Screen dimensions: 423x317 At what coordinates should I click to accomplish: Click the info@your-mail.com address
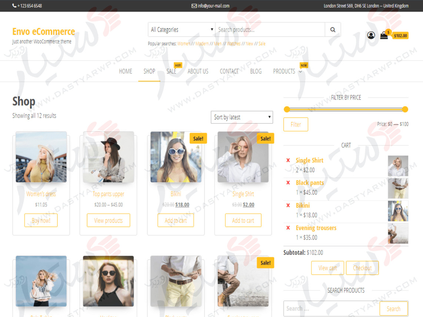pos(213,6)
